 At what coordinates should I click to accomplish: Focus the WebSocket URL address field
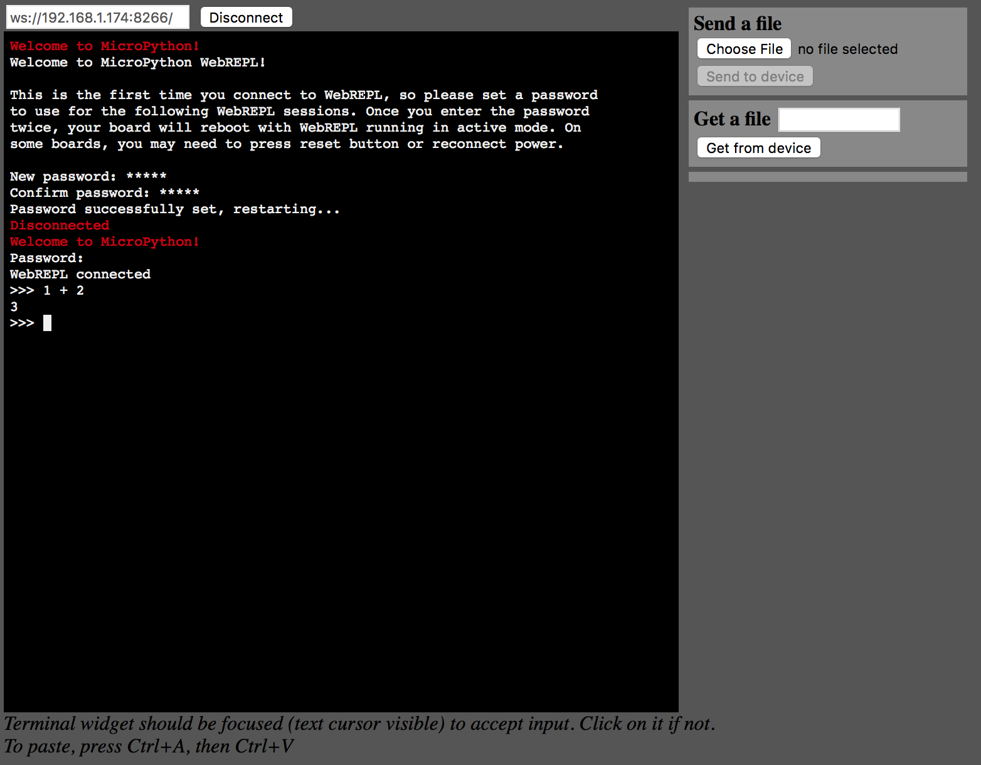point(97,18)
